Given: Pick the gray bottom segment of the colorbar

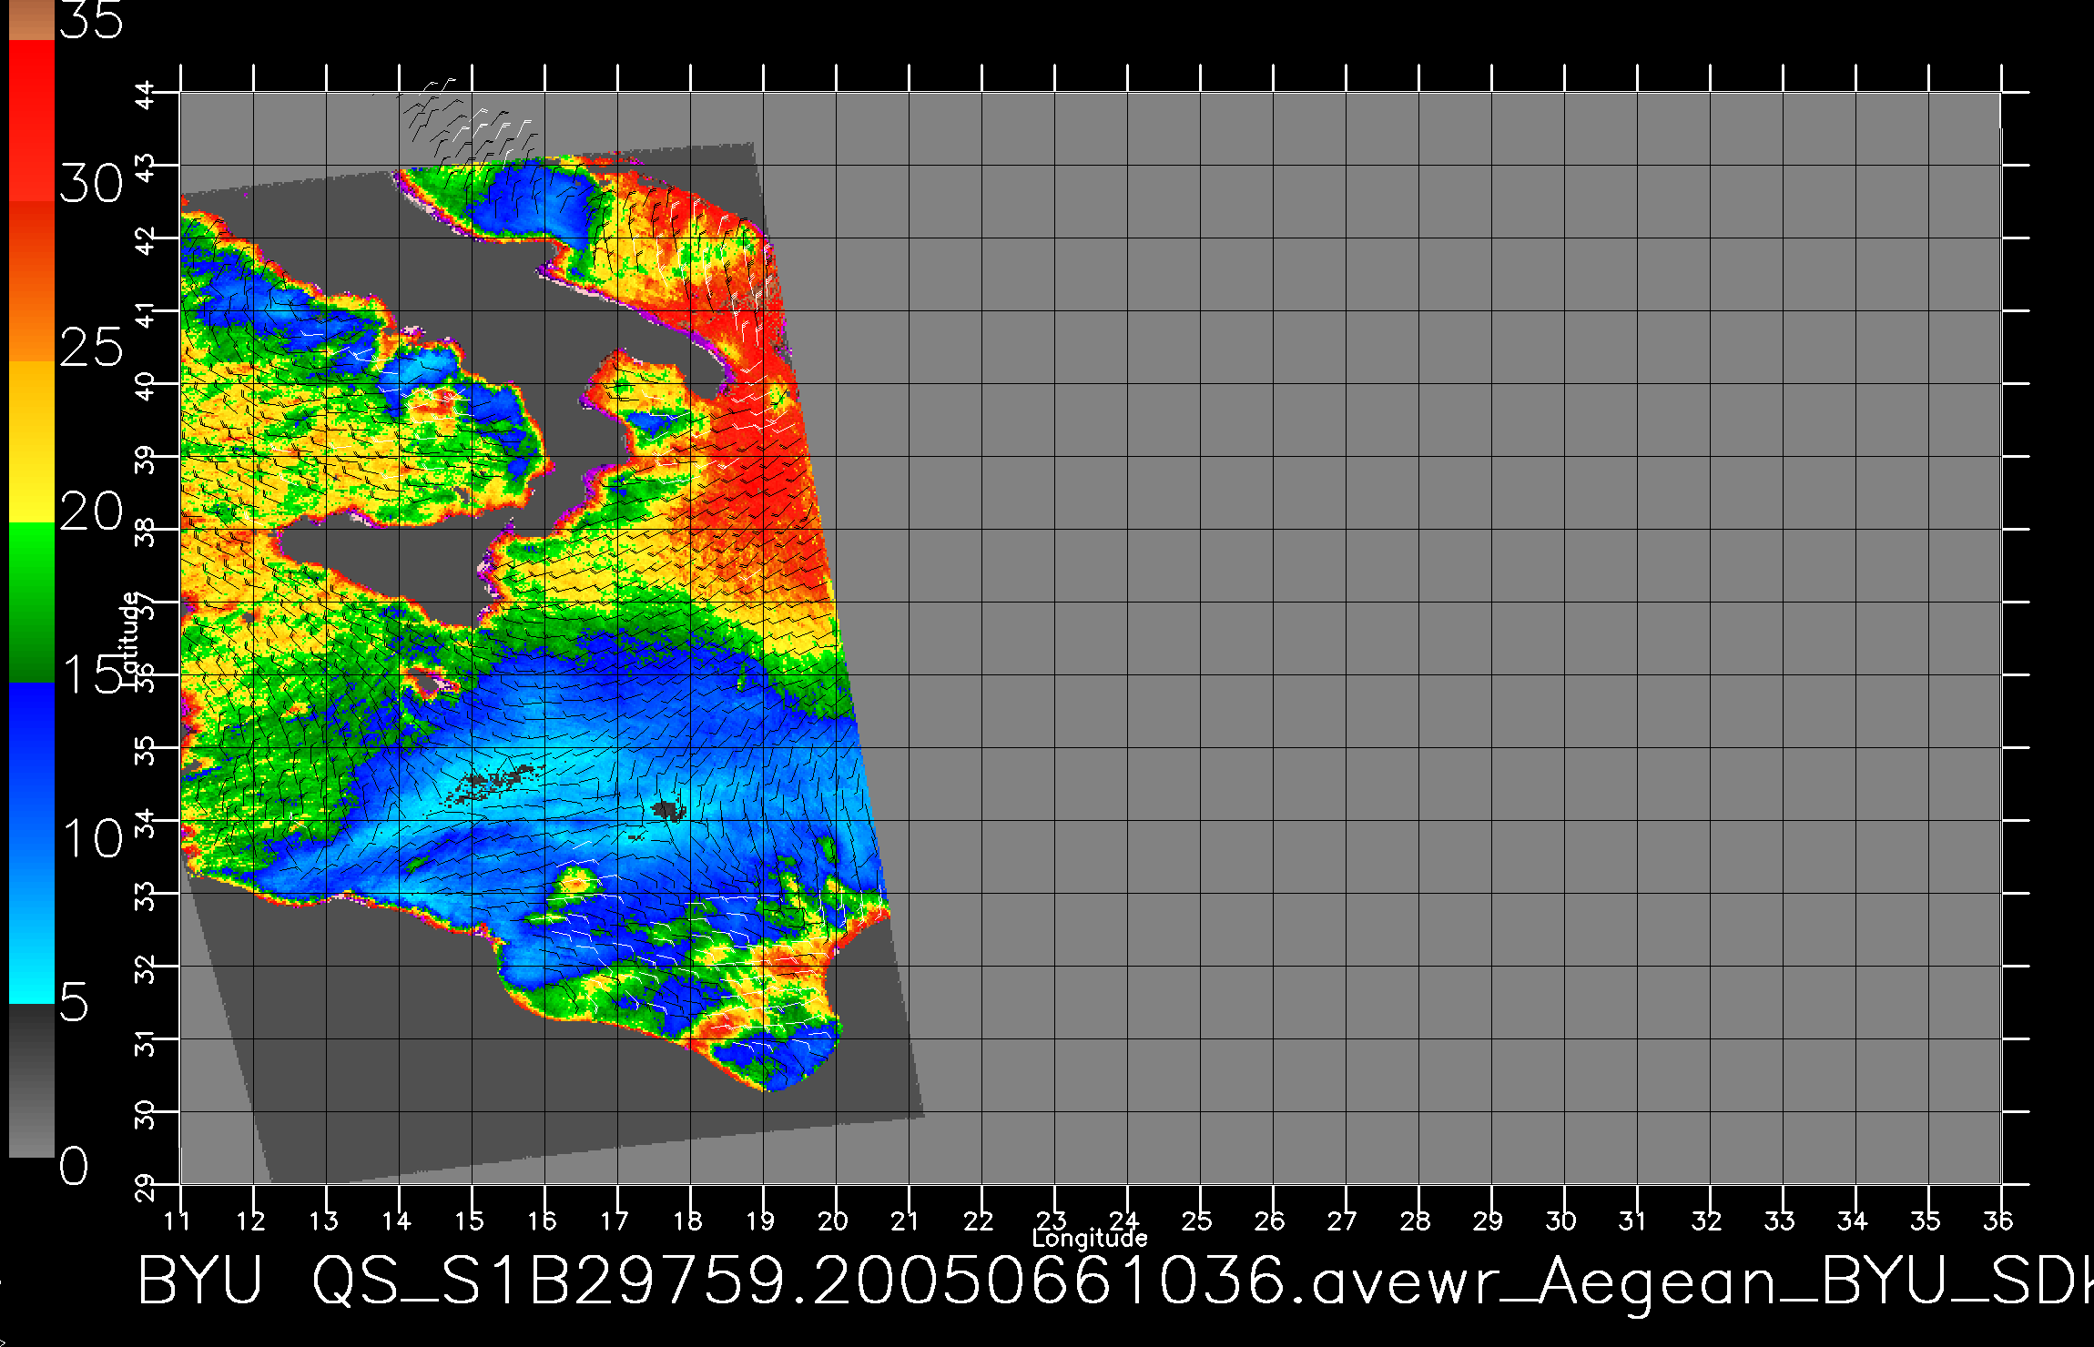Looking at the screenshot, I should (32, 1080).
